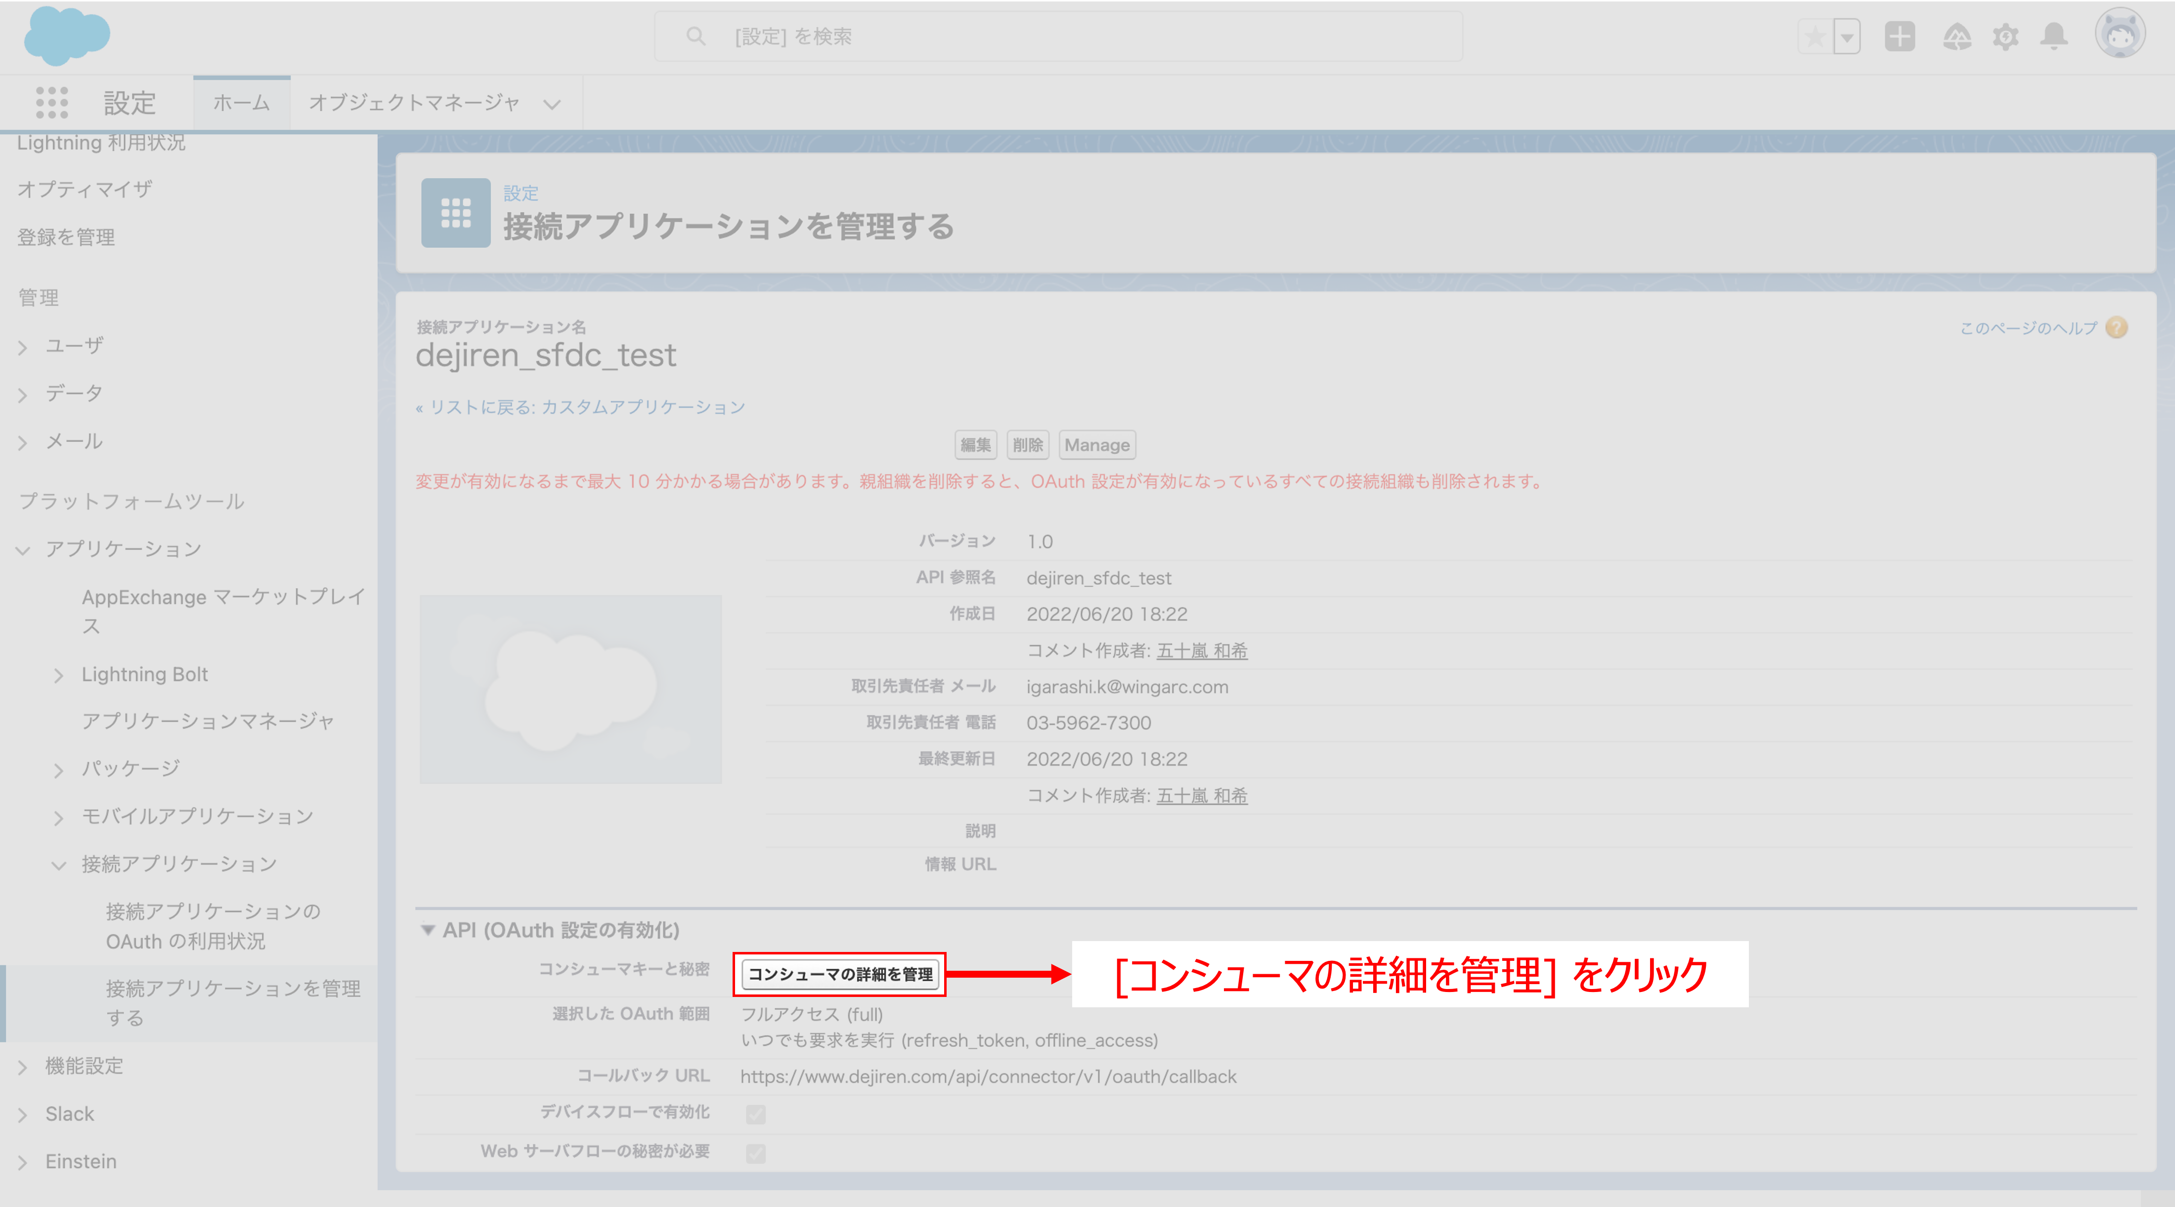
Task: Click the 編集 button
Action: tap(975, 445)
